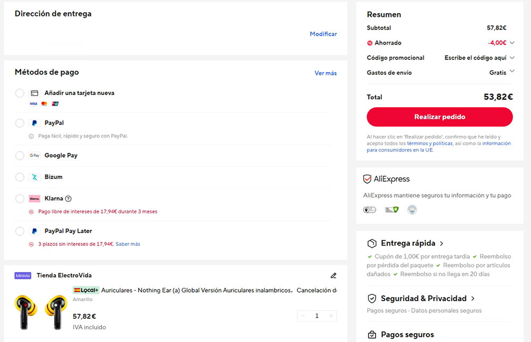Click the yellow earbuds product thumbnail
The height and width of the screenshot is (342, 531).
tap(41, 312)
